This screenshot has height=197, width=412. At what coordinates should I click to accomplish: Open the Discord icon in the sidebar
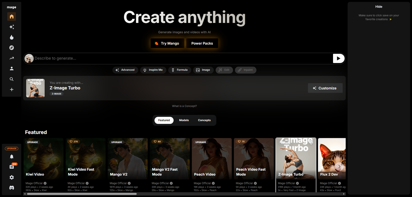coord(12,188)
